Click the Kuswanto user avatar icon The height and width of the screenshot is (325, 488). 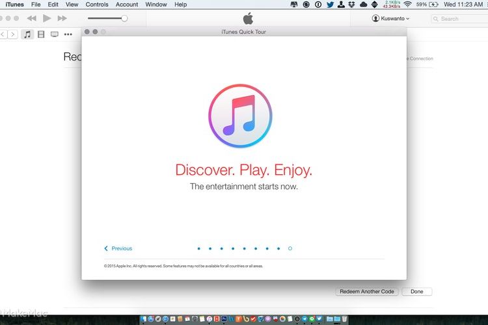pyautogui.click(x=375, y=18)
